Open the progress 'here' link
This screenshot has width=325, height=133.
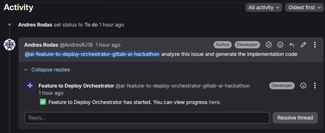(214, 102)
